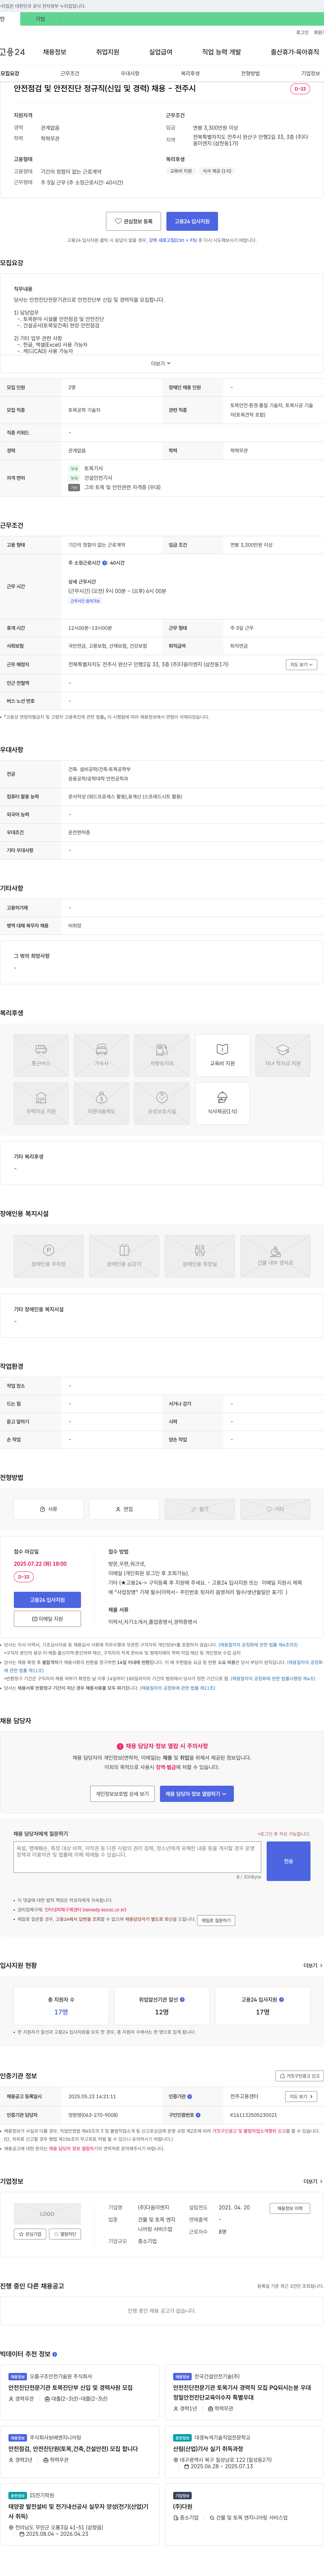The width and height of the screenshot is (324, 2576).
Task: Switch to the 기업정보 tab
Action: coord(311,73)
